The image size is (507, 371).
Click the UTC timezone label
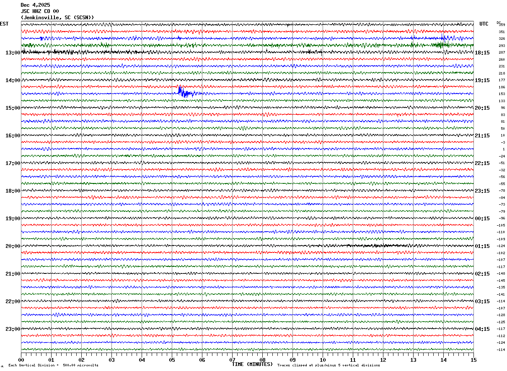pyautogui.click(x=484, y=24)
